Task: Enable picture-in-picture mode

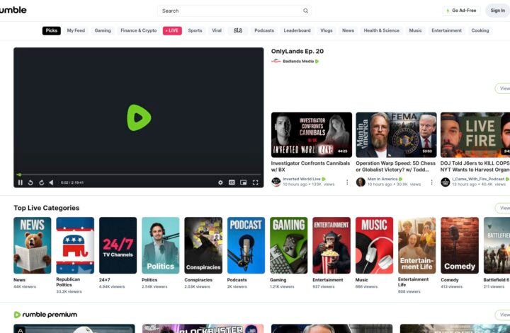Action: pos(243,182)
